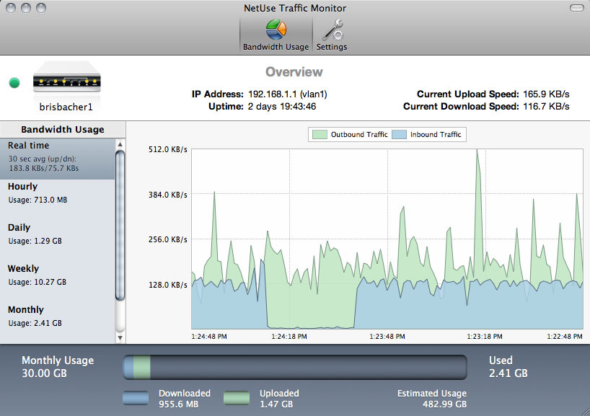Click the brisbacher1 router device icon
Image resolution: width=590 pixels, height=416 pixels.
[x=65, y=79]
